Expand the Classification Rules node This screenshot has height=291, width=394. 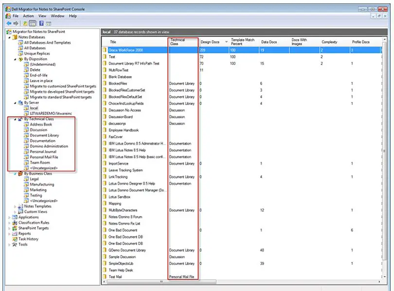coord(10,223)
